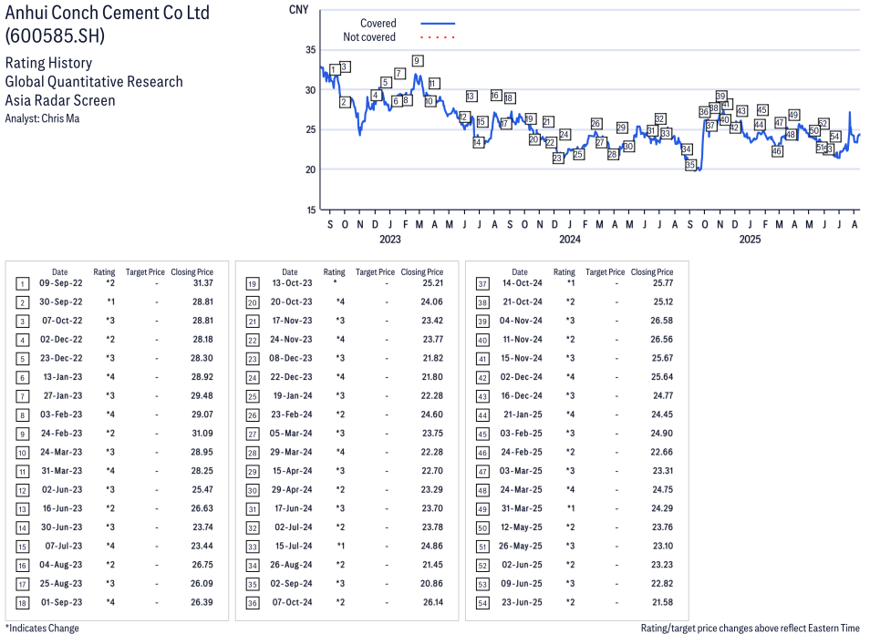Click chart marker 14 on the price chart

478,142
